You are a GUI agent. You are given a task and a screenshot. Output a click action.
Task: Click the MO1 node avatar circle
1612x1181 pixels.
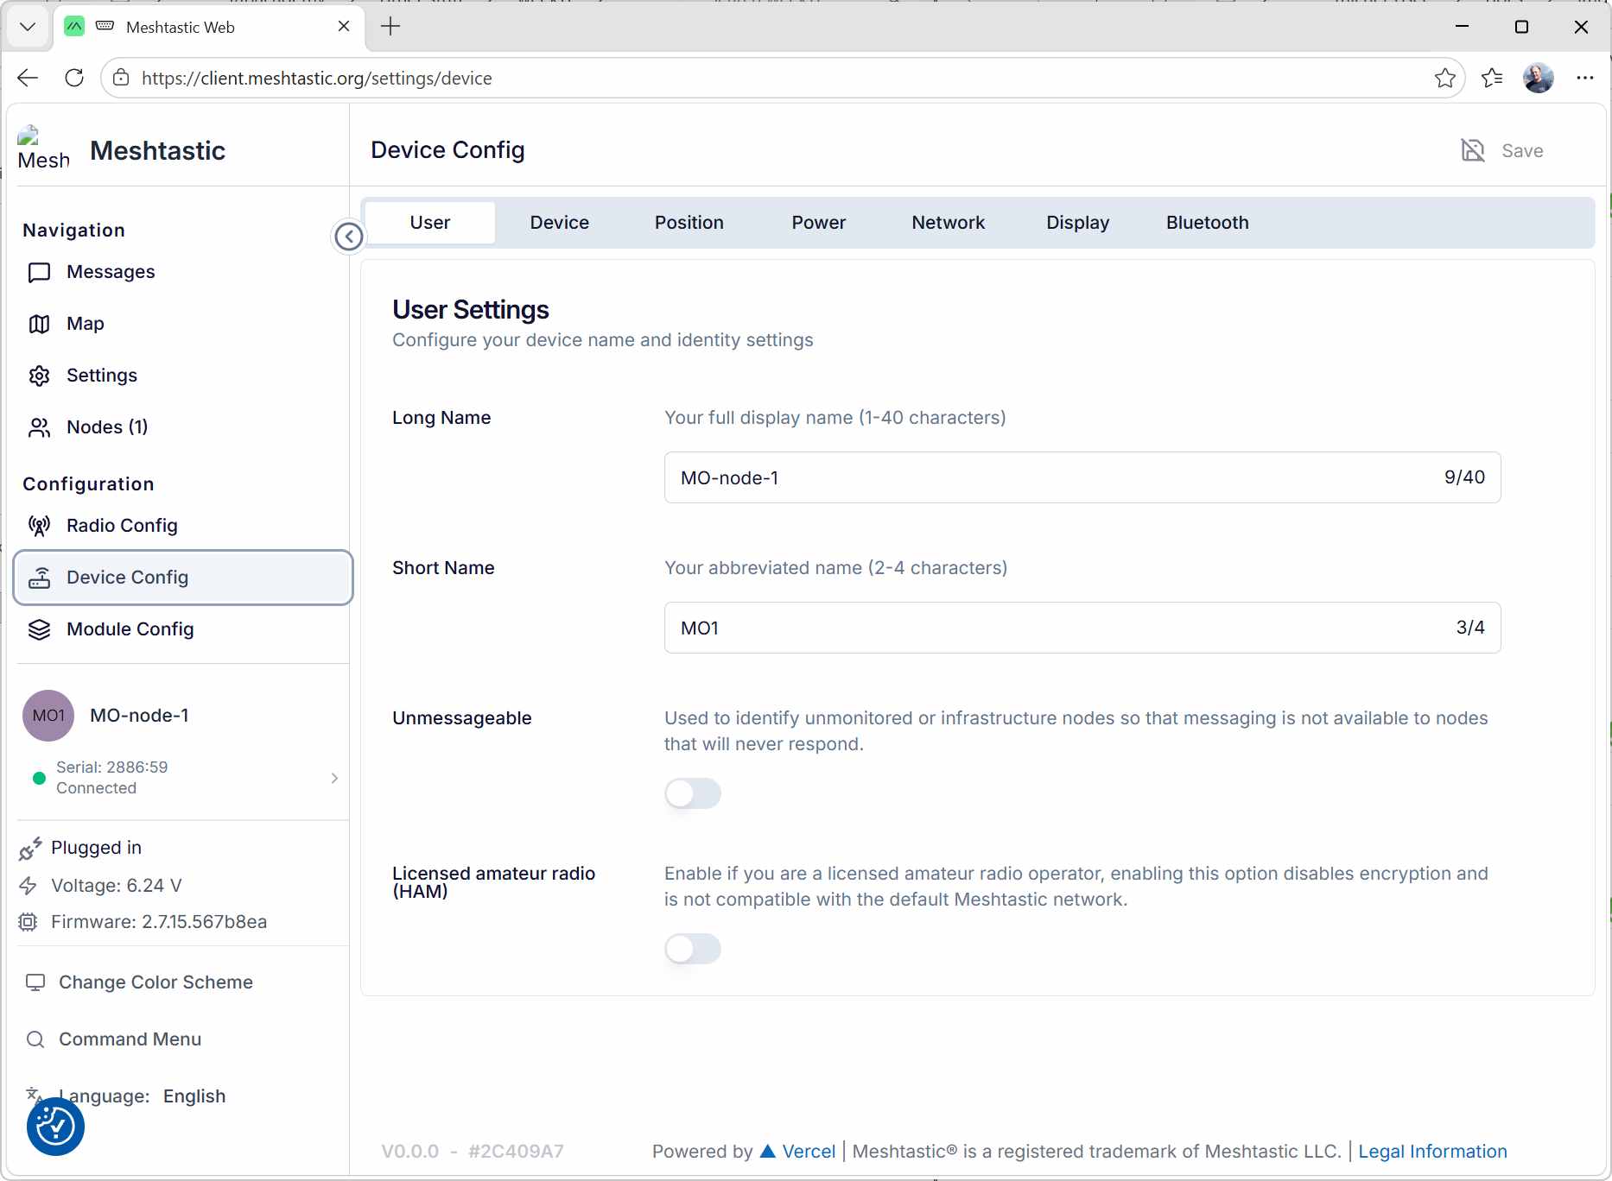(48, 716)
